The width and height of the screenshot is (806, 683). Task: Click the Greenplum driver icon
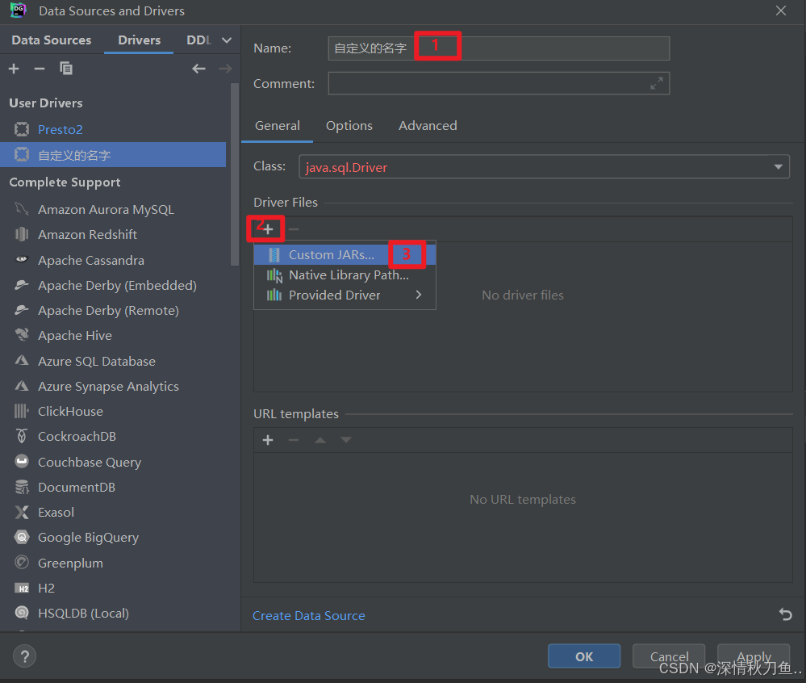tap(22, 563)
